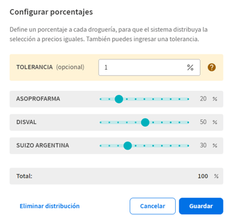Select the SUIZO ARGENTINA 30 percent value

[203, 145]
